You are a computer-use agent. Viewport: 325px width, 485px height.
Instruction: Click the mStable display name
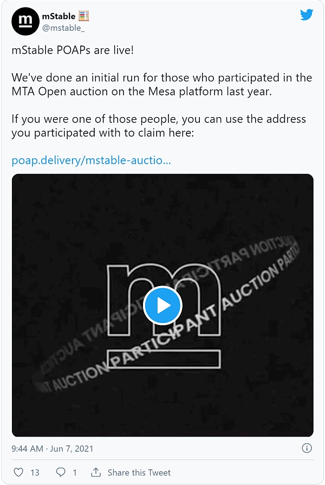(x=58, y=16)
